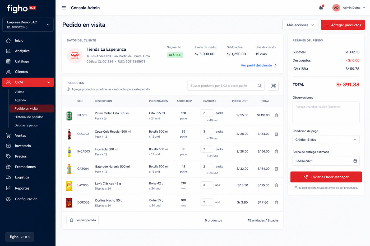The image size is (370, 246).
Task: Edit quantity for Lay's Clásicas
Action: coord(207,185)
